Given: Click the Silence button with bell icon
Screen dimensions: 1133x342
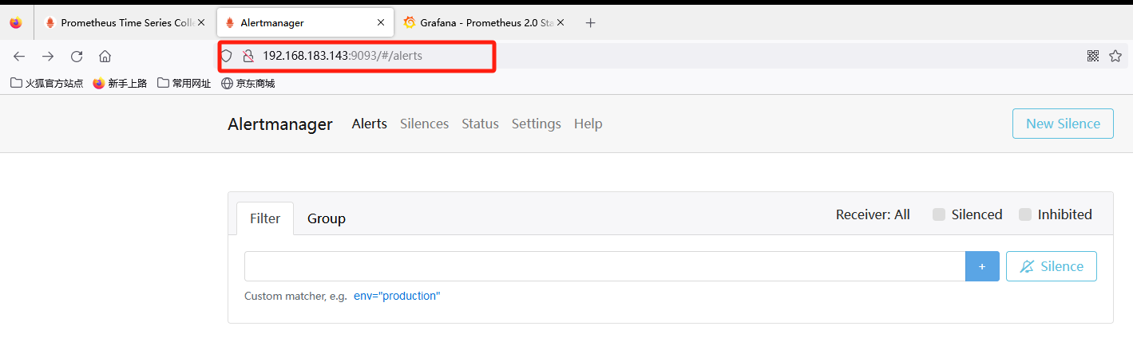Looking at the screenshot, I should coord(1052,266).
